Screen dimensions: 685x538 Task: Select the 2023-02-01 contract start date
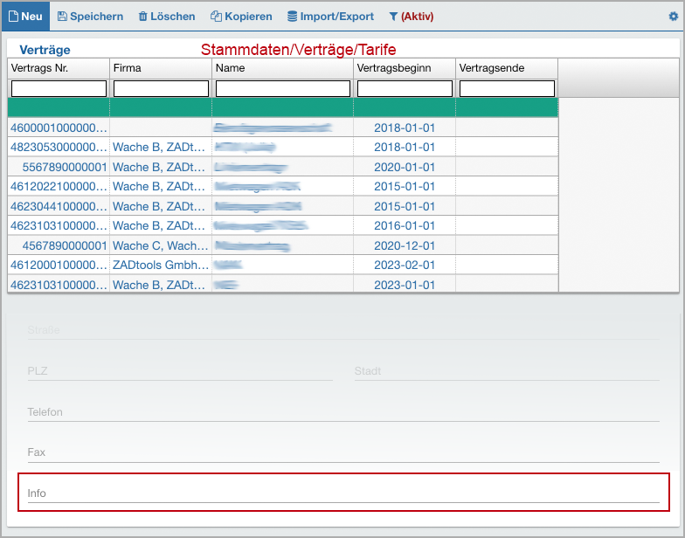404,265
